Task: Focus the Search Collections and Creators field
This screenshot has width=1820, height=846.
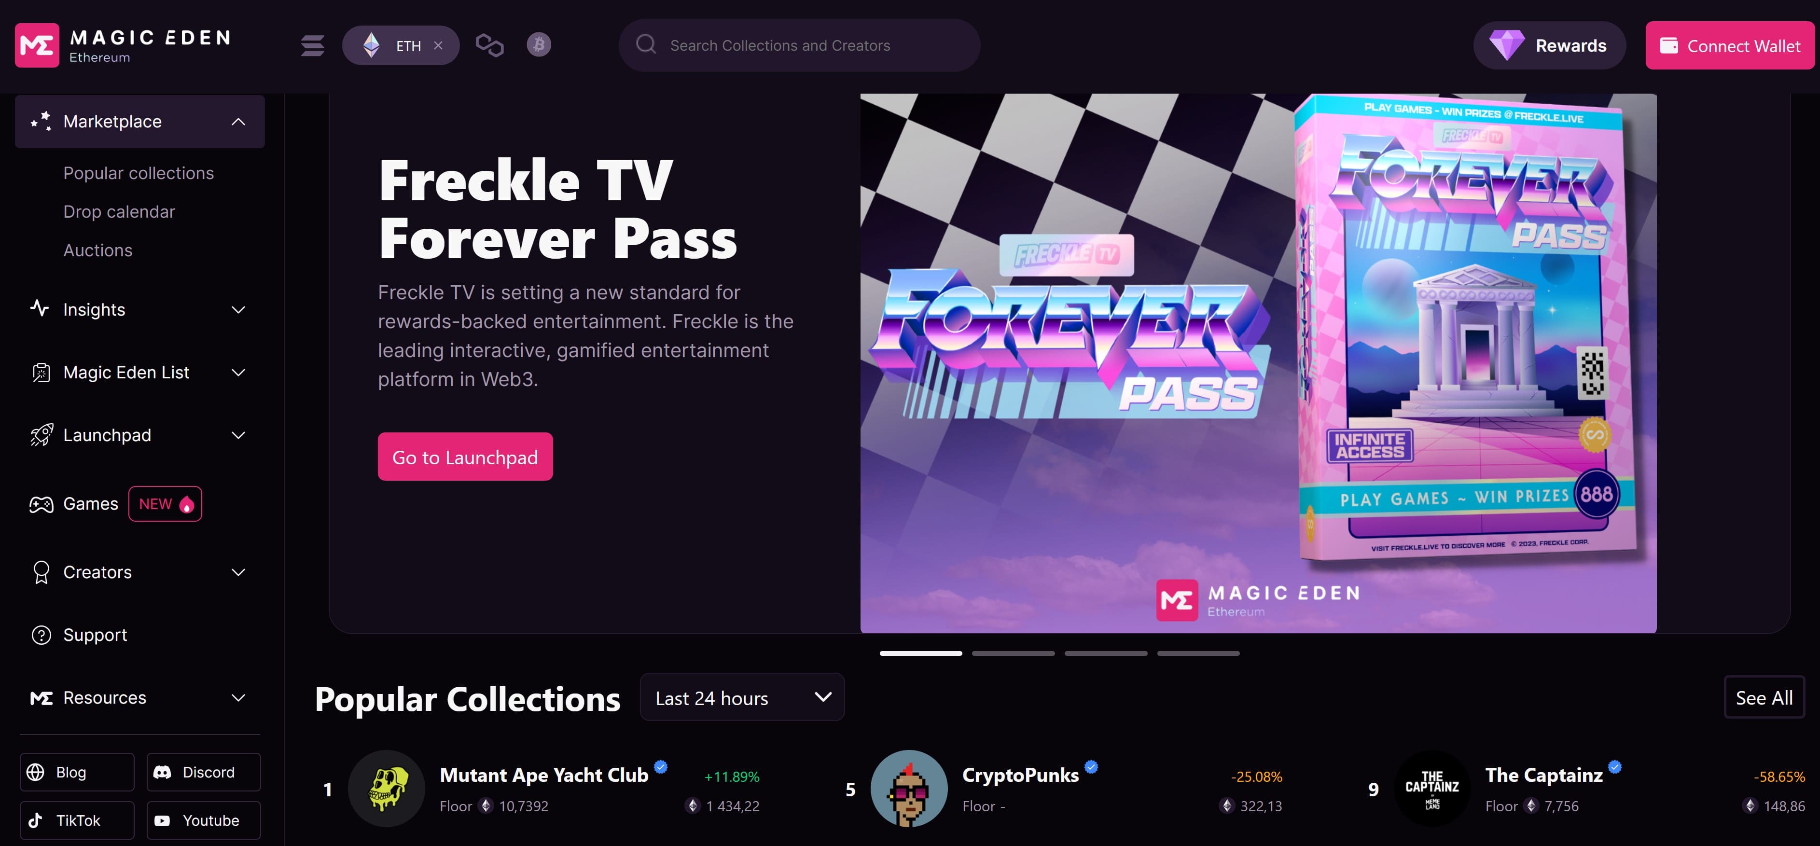Action: coord(799,45)
